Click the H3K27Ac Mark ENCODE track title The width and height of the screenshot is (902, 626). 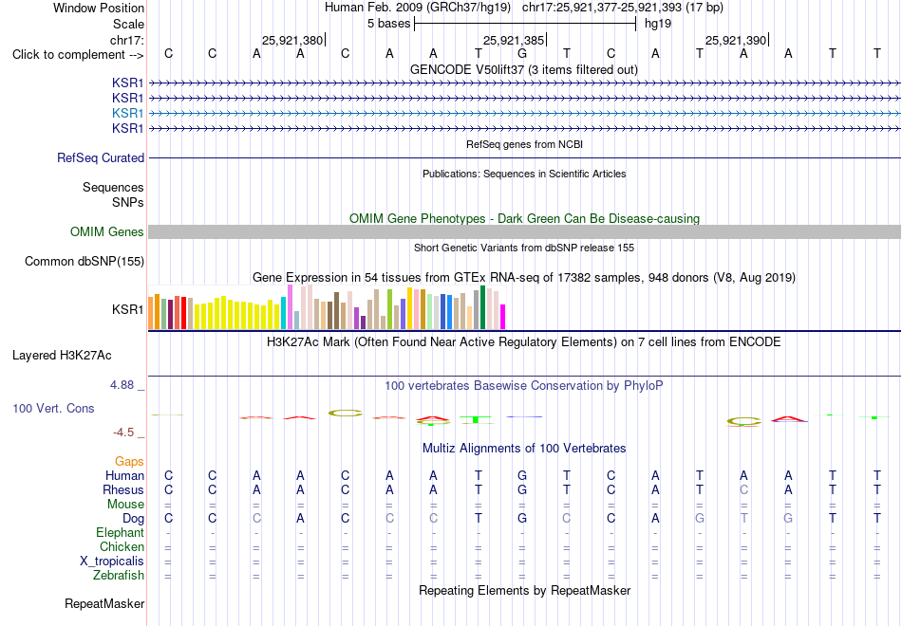(x=523, y=342)
